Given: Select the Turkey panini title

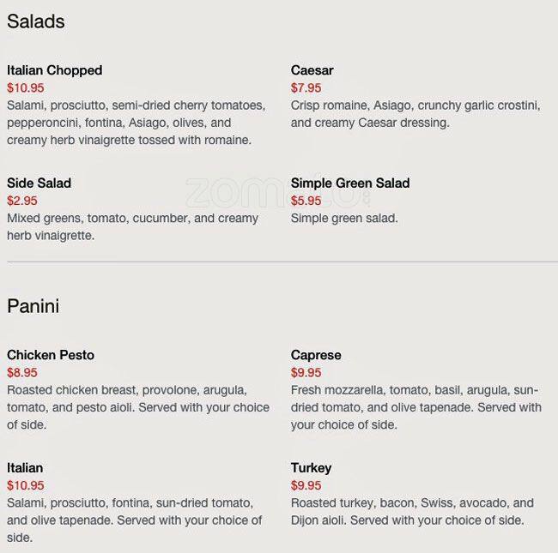Looking at the screenshot, I should click(x=311, y=468).
